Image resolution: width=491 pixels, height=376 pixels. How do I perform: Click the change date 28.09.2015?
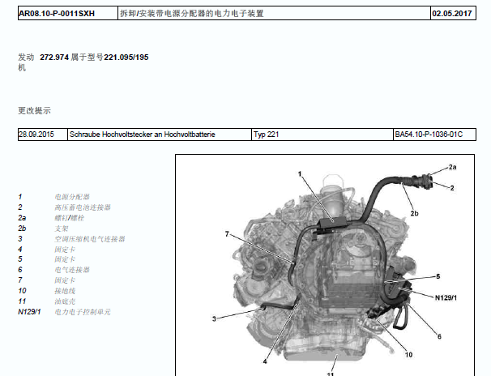pyautogui.click(x=36, y=135)
